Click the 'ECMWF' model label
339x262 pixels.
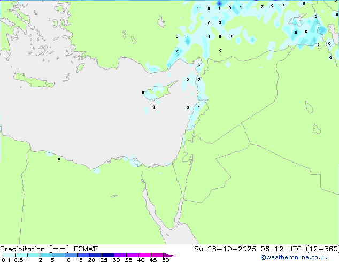click(86, 249)
